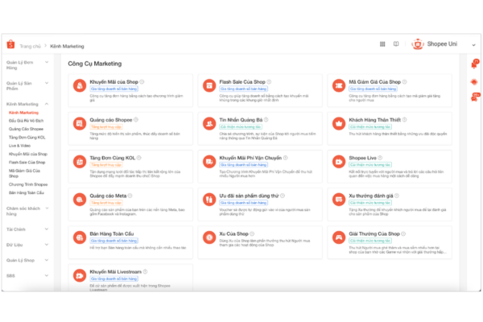483x322 pixels.
Task: Click the Shopee Uni avatar icon
Action: pyautogui.click(x=418, y=44)
